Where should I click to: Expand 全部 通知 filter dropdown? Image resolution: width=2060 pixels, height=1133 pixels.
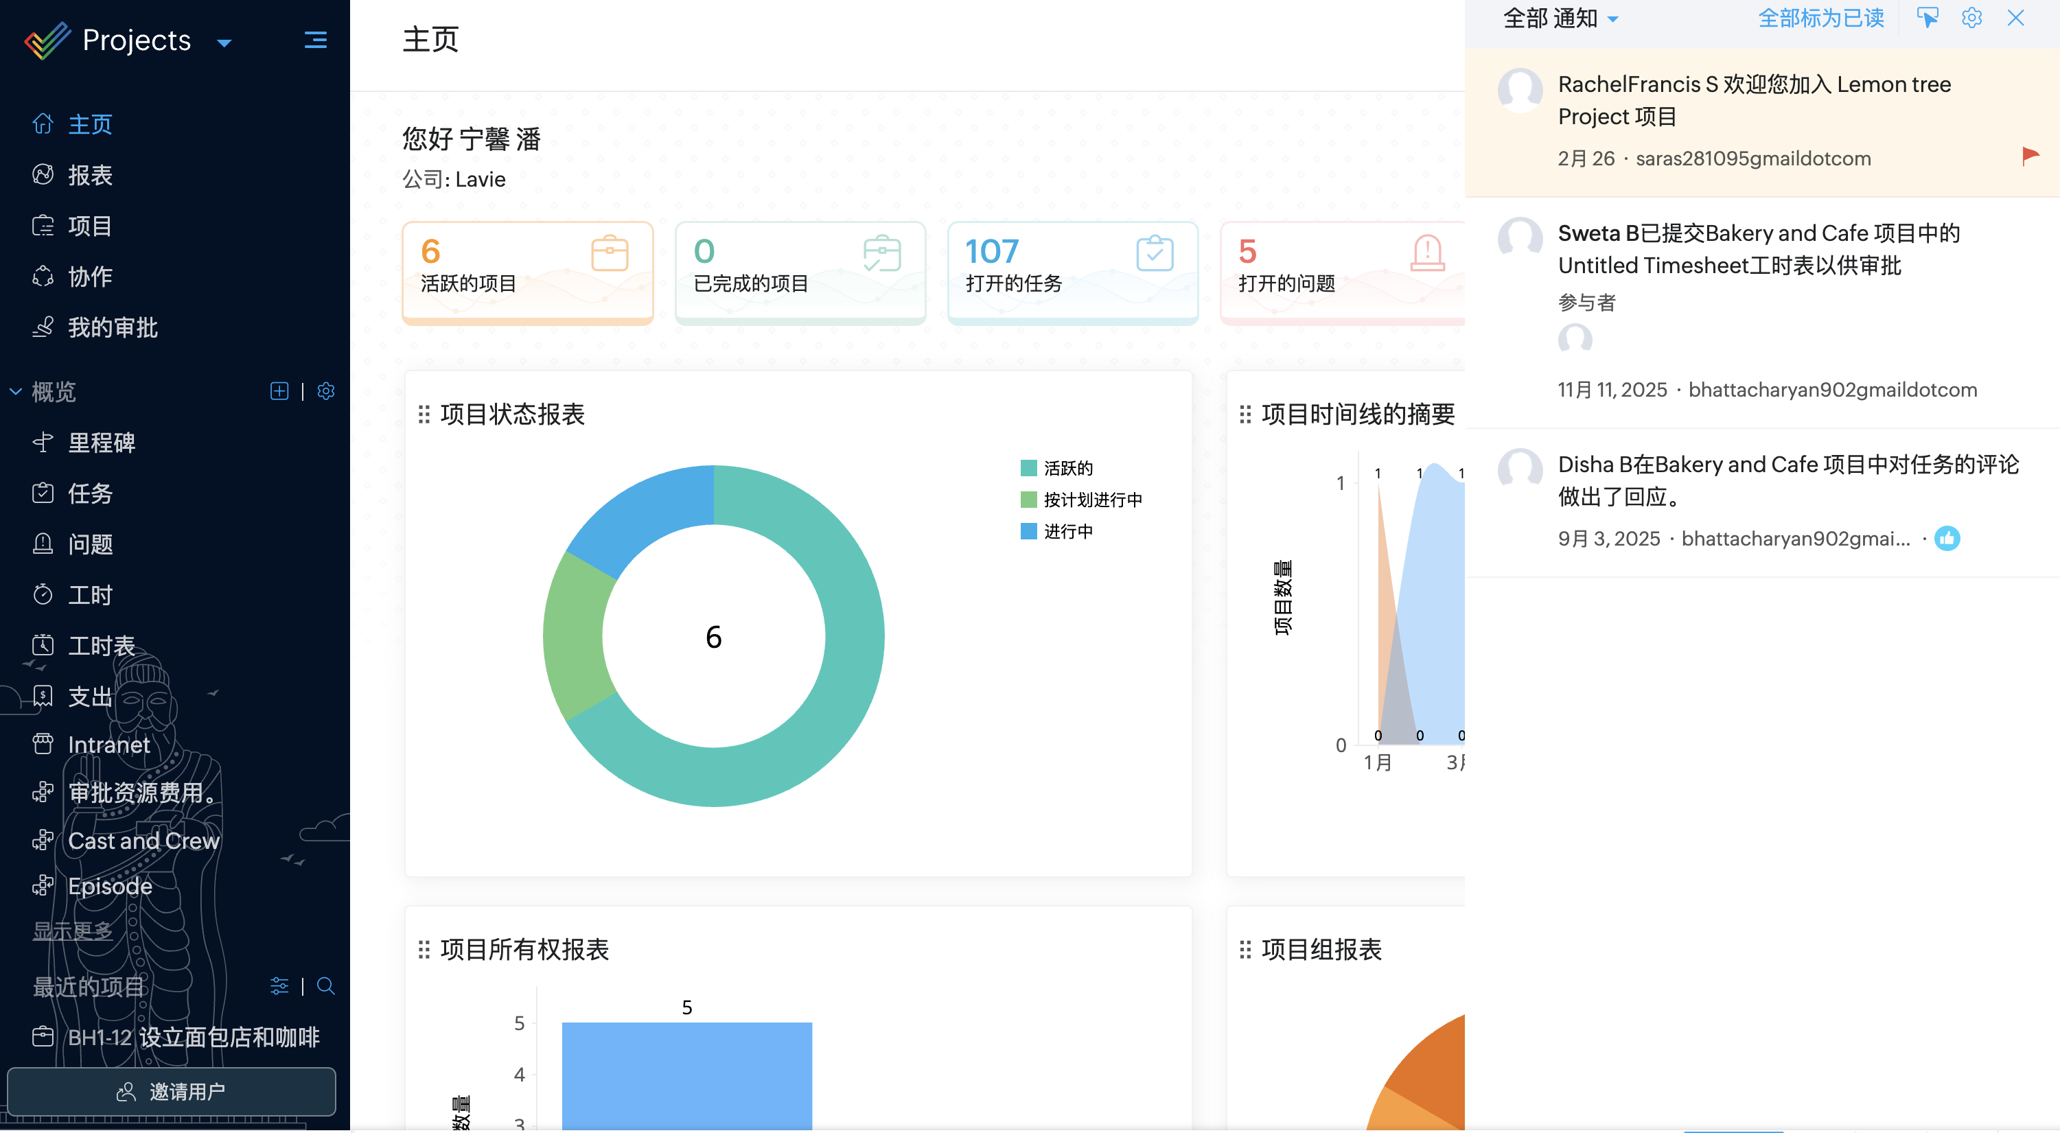click(1613, 19)
